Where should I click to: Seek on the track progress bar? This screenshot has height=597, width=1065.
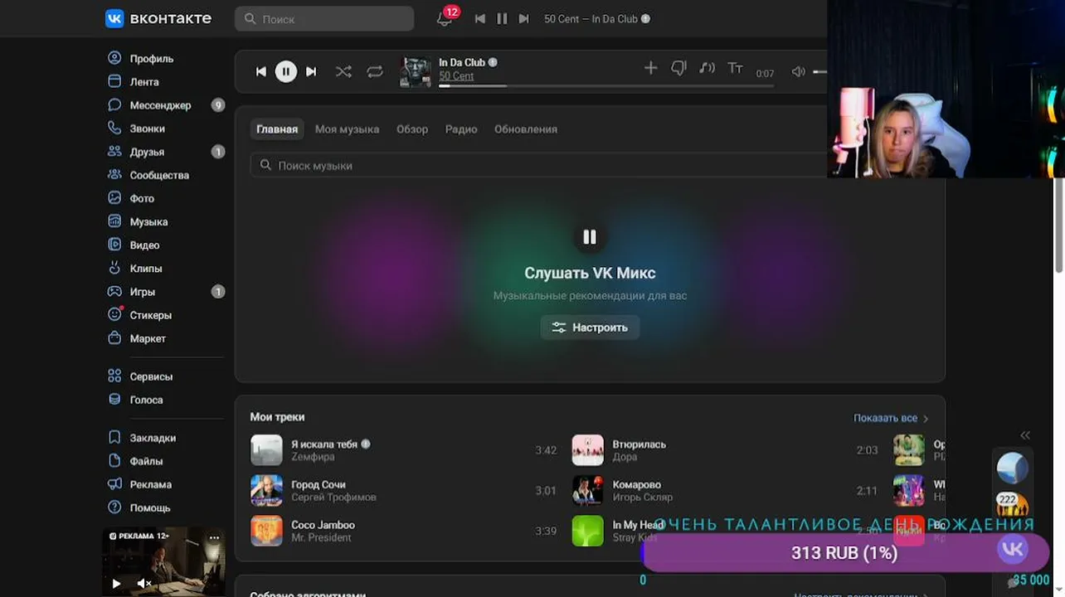606,85
